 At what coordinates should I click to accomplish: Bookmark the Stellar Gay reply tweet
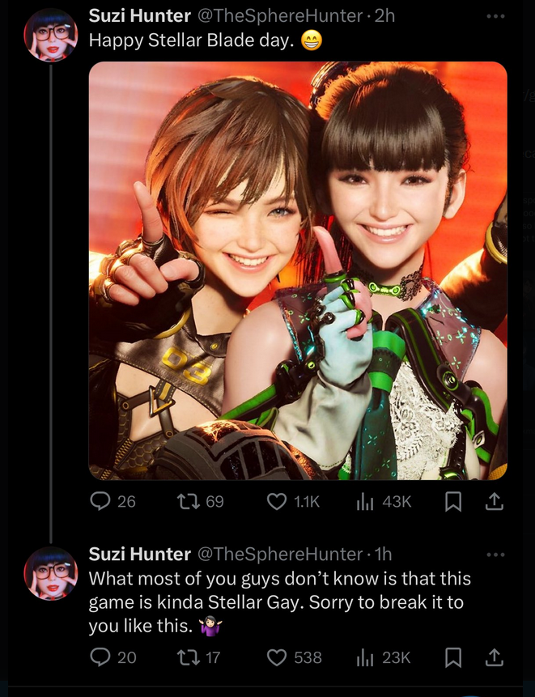point(453,658)
